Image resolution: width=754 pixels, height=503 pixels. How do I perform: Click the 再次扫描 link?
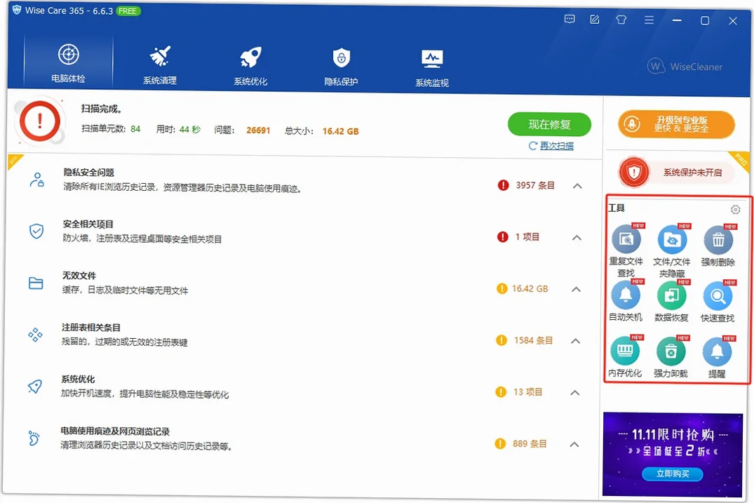pyautogui.click(x=551, y=146)
